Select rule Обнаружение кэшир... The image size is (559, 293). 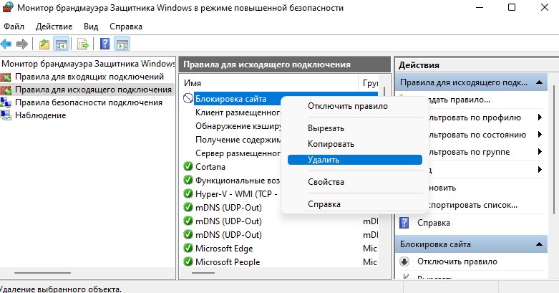238,126
